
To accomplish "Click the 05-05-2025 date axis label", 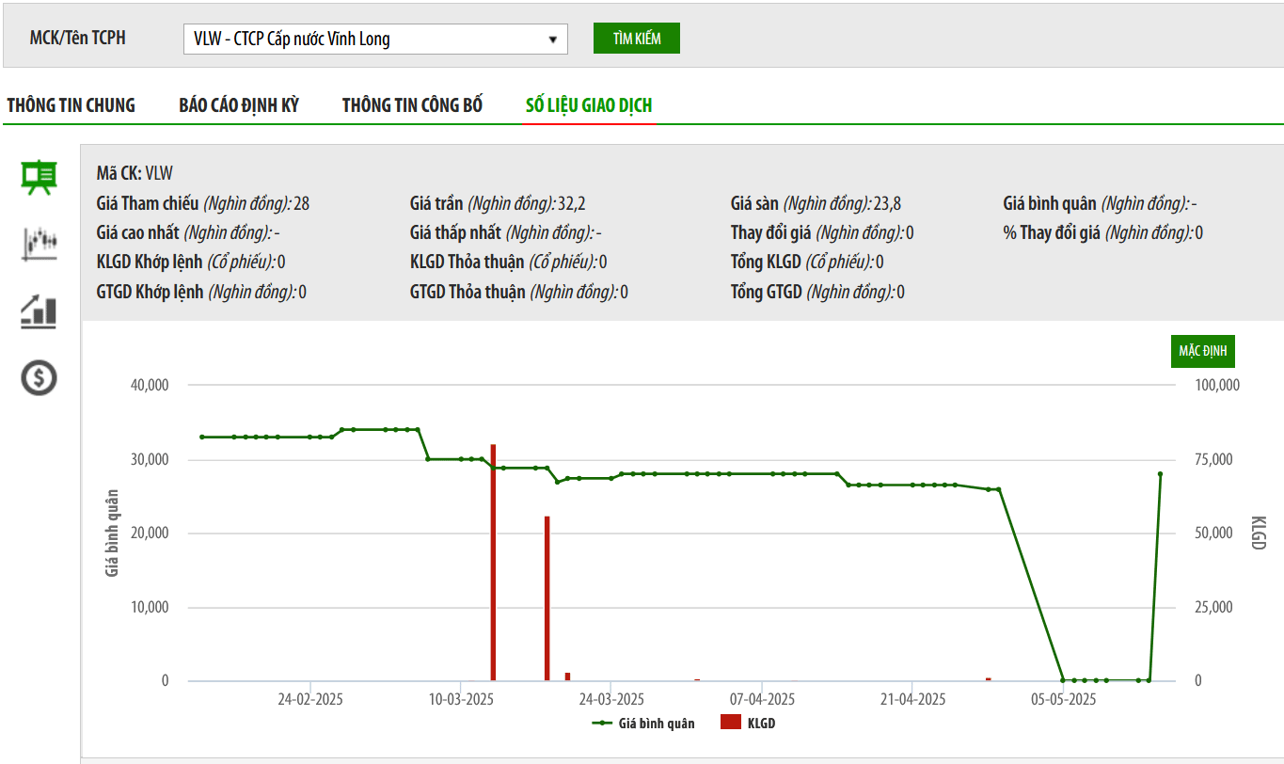I will tap(1063, 700).
